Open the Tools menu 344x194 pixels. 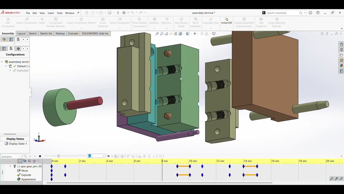59,13
